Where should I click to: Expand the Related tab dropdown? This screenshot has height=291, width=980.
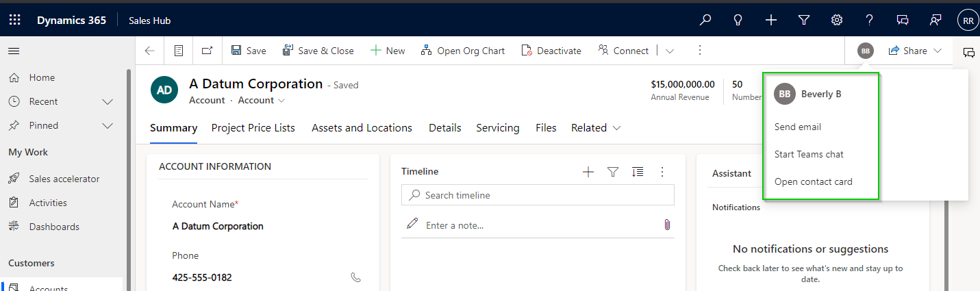596,128
